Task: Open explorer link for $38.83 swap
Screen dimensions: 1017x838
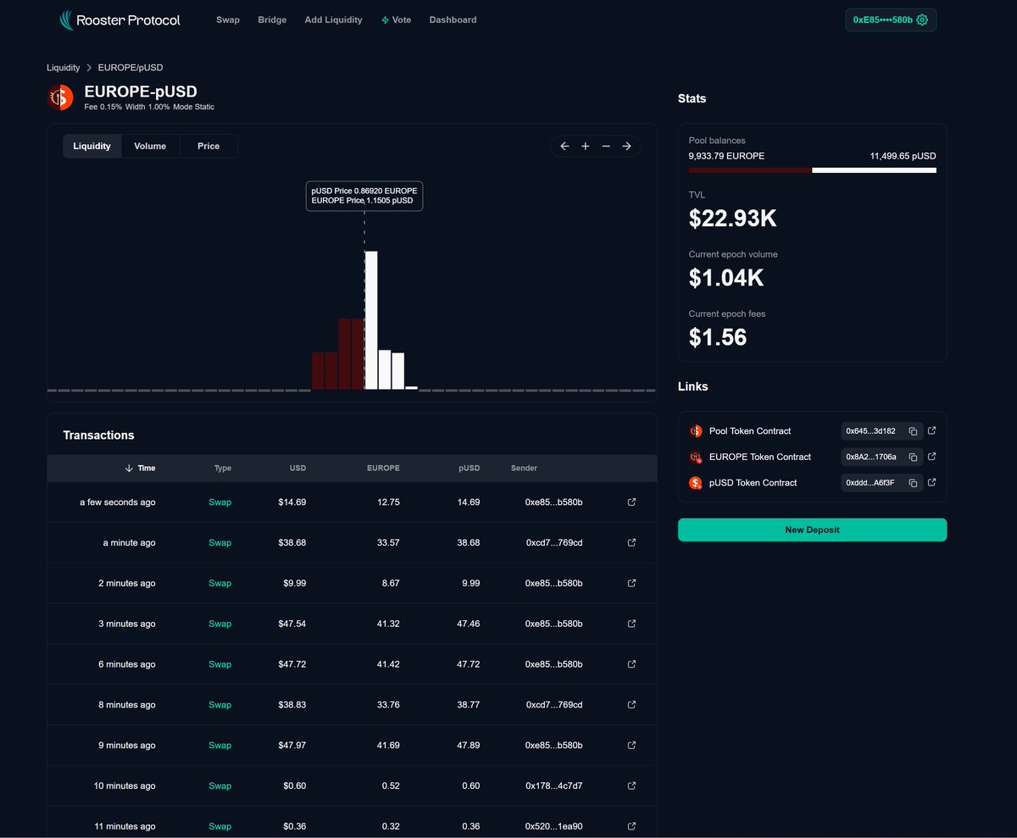Action: click(631, 705)
